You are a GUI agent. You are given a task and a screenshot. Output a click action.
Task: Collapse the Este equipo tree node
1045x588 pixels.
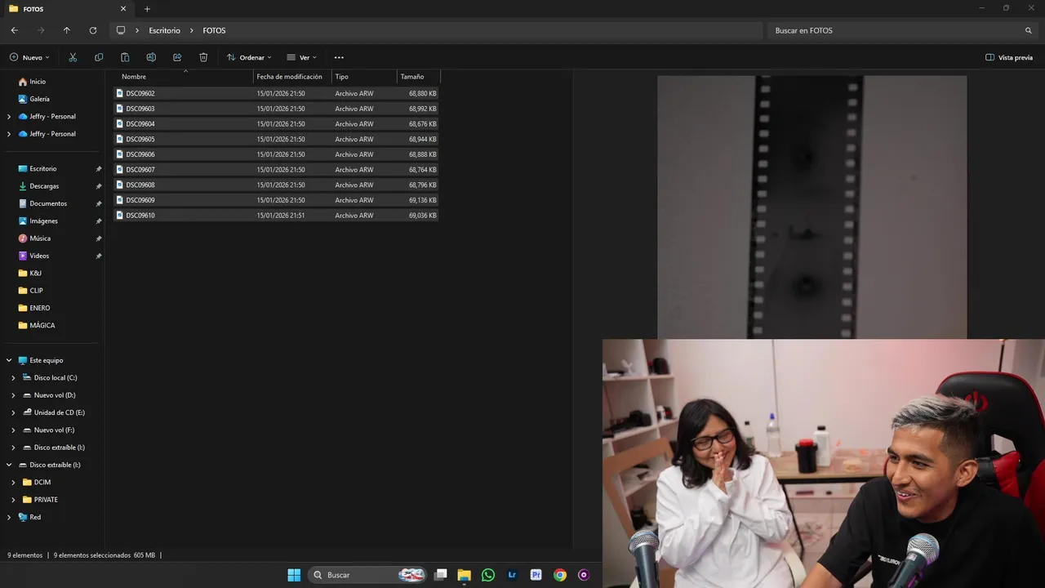tap(9, 360)
